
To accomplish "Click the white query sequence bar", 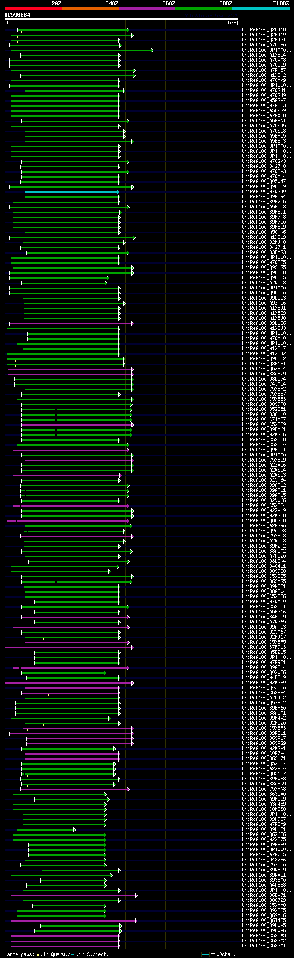I will (121, 19).
